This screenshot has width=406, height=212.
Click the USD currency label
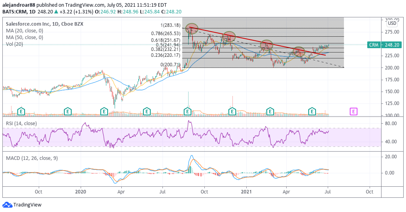pyautogui.click(x=392, y=23)
